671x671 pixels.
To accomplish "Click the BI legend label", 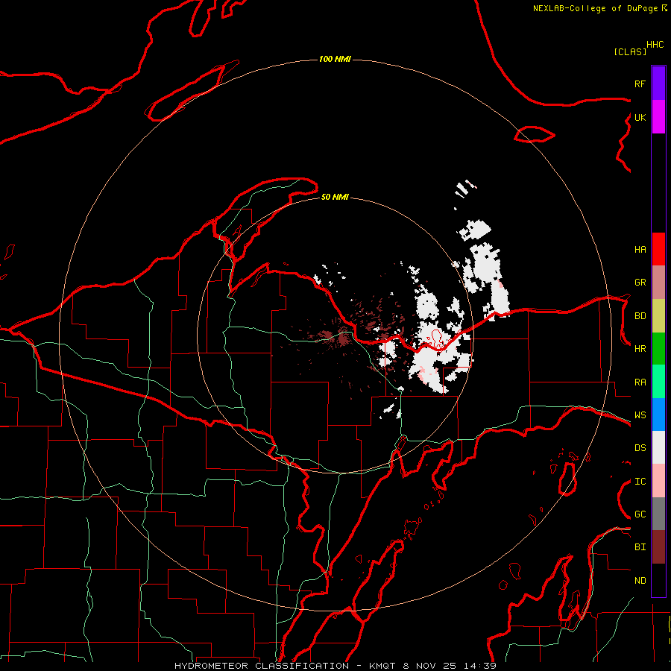I will click(x=640, y=547).
